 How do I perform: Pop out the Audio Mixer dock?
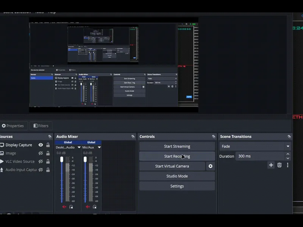tap(133, 137)
